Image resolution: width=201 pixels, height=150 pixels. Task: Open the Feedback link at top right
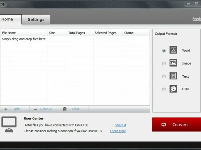(x=197, y=19)
